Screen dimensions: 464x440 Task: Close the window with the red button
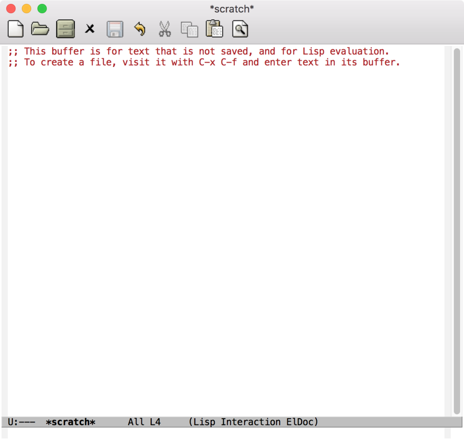tap(11, 9)
